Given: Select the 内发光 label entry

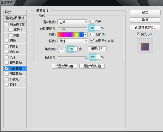Looking at the screenshot, I should tap(14, 52).
